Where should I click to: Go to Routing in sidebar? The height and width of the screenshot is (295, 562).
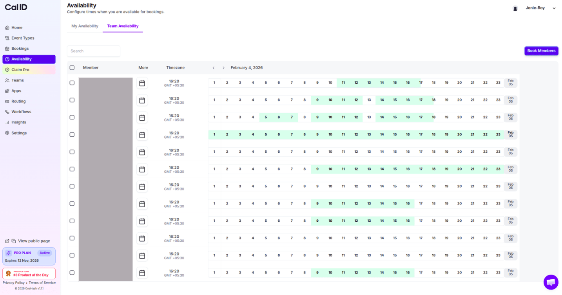tap(29, 101)
